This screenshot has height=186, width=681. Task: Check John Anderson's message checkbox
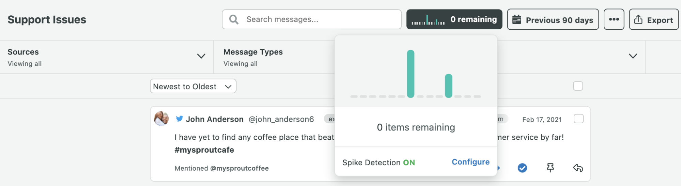(578, 119)
